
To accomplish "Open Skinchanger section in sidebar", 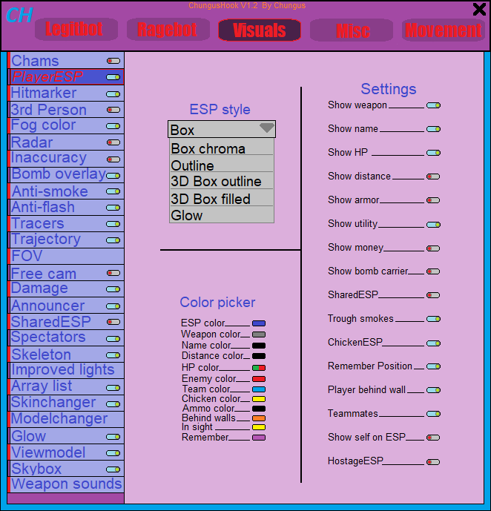I will tap(53, 403).
